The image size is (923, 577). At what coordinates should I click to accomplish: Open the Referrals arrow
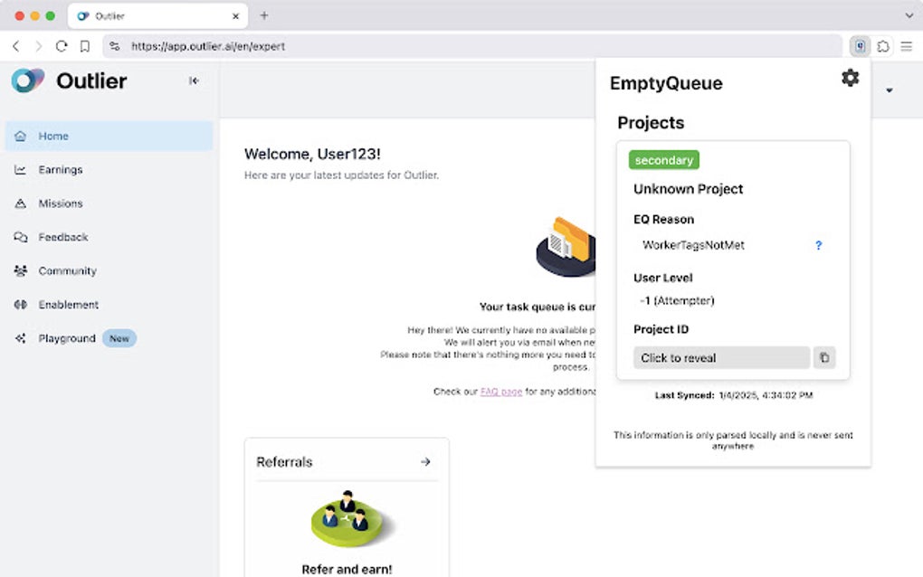pos(425,462)
